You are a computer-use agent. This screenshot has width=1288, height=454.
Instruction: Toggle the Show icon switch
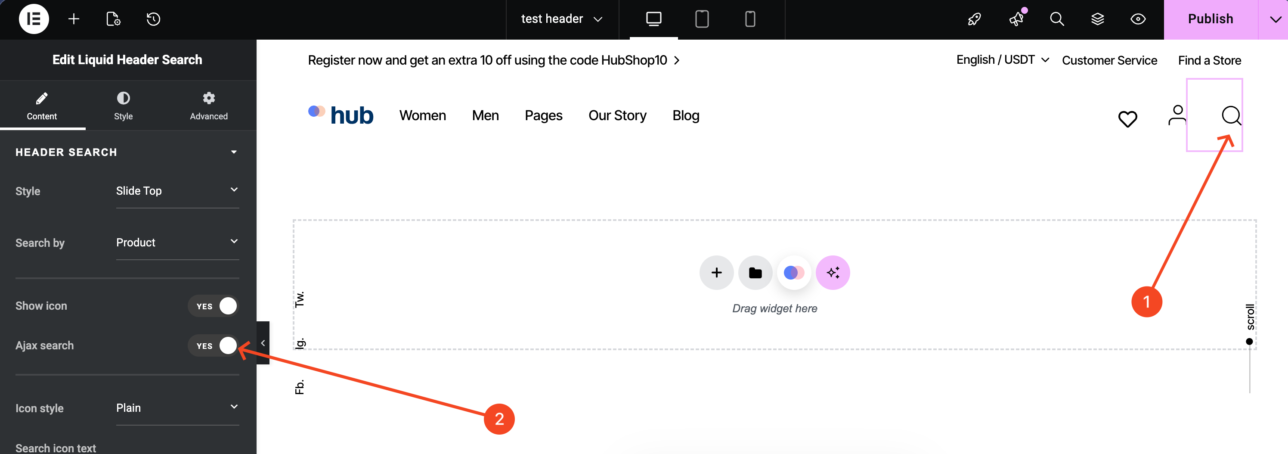click(x=214, y=306)
